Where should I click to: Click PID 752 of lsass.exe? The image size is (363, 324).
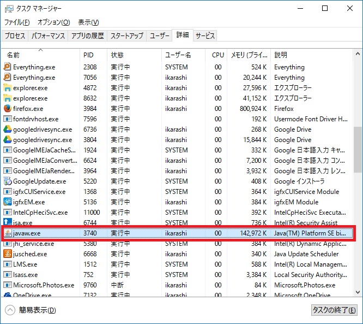click(88, 275)
